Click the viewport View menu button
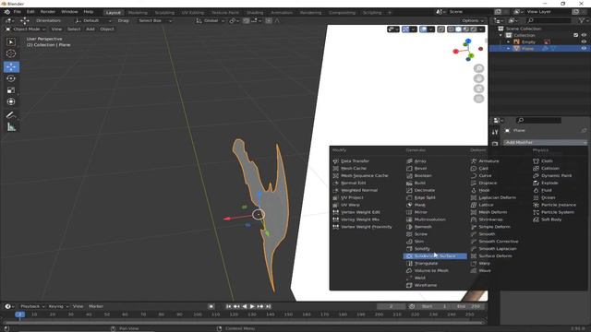Screen dimensions: 591x332 pyautogui.click(x=56, y=29)
